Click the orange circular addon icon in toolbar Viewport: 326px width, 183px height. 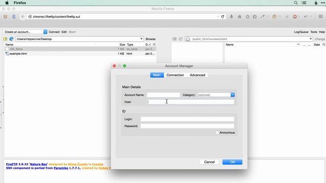click(274, 17)
